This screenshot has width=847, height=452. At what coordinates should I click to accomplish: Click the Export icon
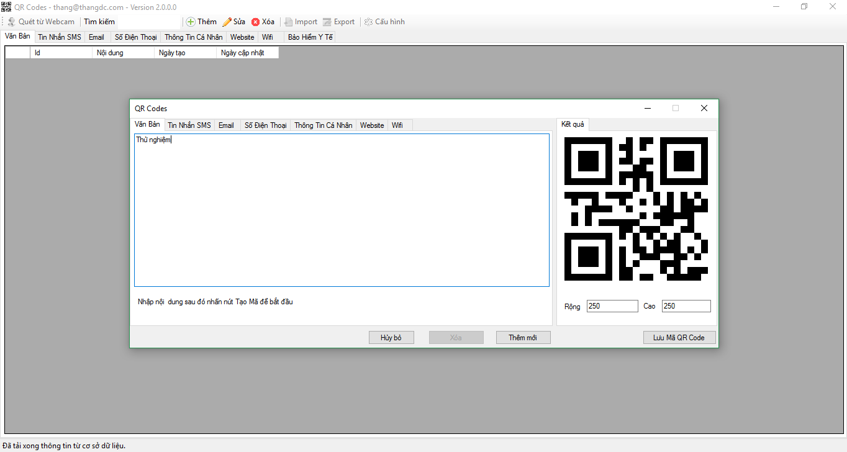coord(326,21)
